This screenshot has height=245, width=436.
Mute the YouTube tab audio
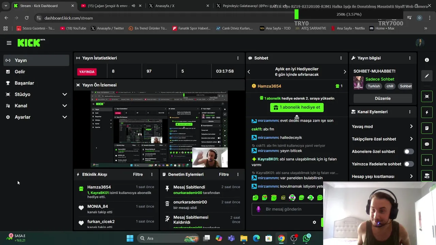coord(134,6)
